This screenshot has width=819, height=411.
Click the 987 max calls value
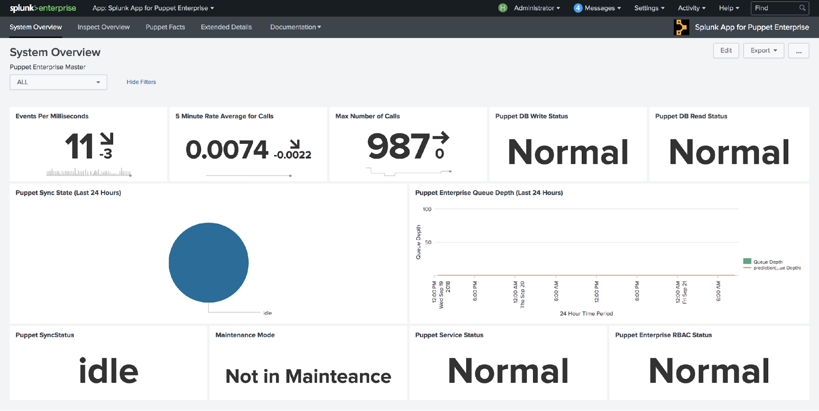click(x=398, y=146)
